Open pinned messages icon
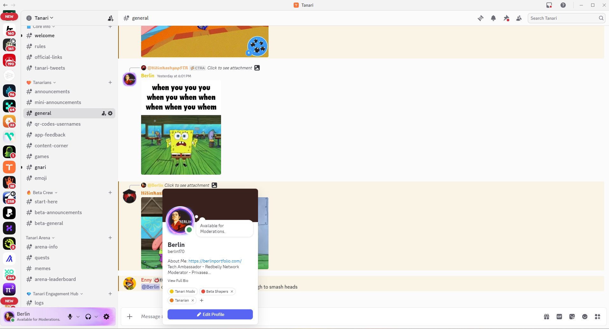Screen dimensions: 609x329 [506, 18]
